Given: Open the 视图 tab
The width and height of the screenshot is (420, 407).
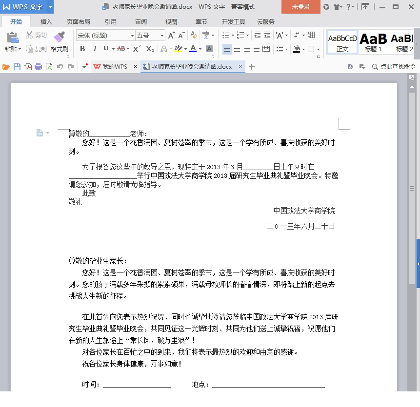Looking at the screenshot, I should click(171, 21).
